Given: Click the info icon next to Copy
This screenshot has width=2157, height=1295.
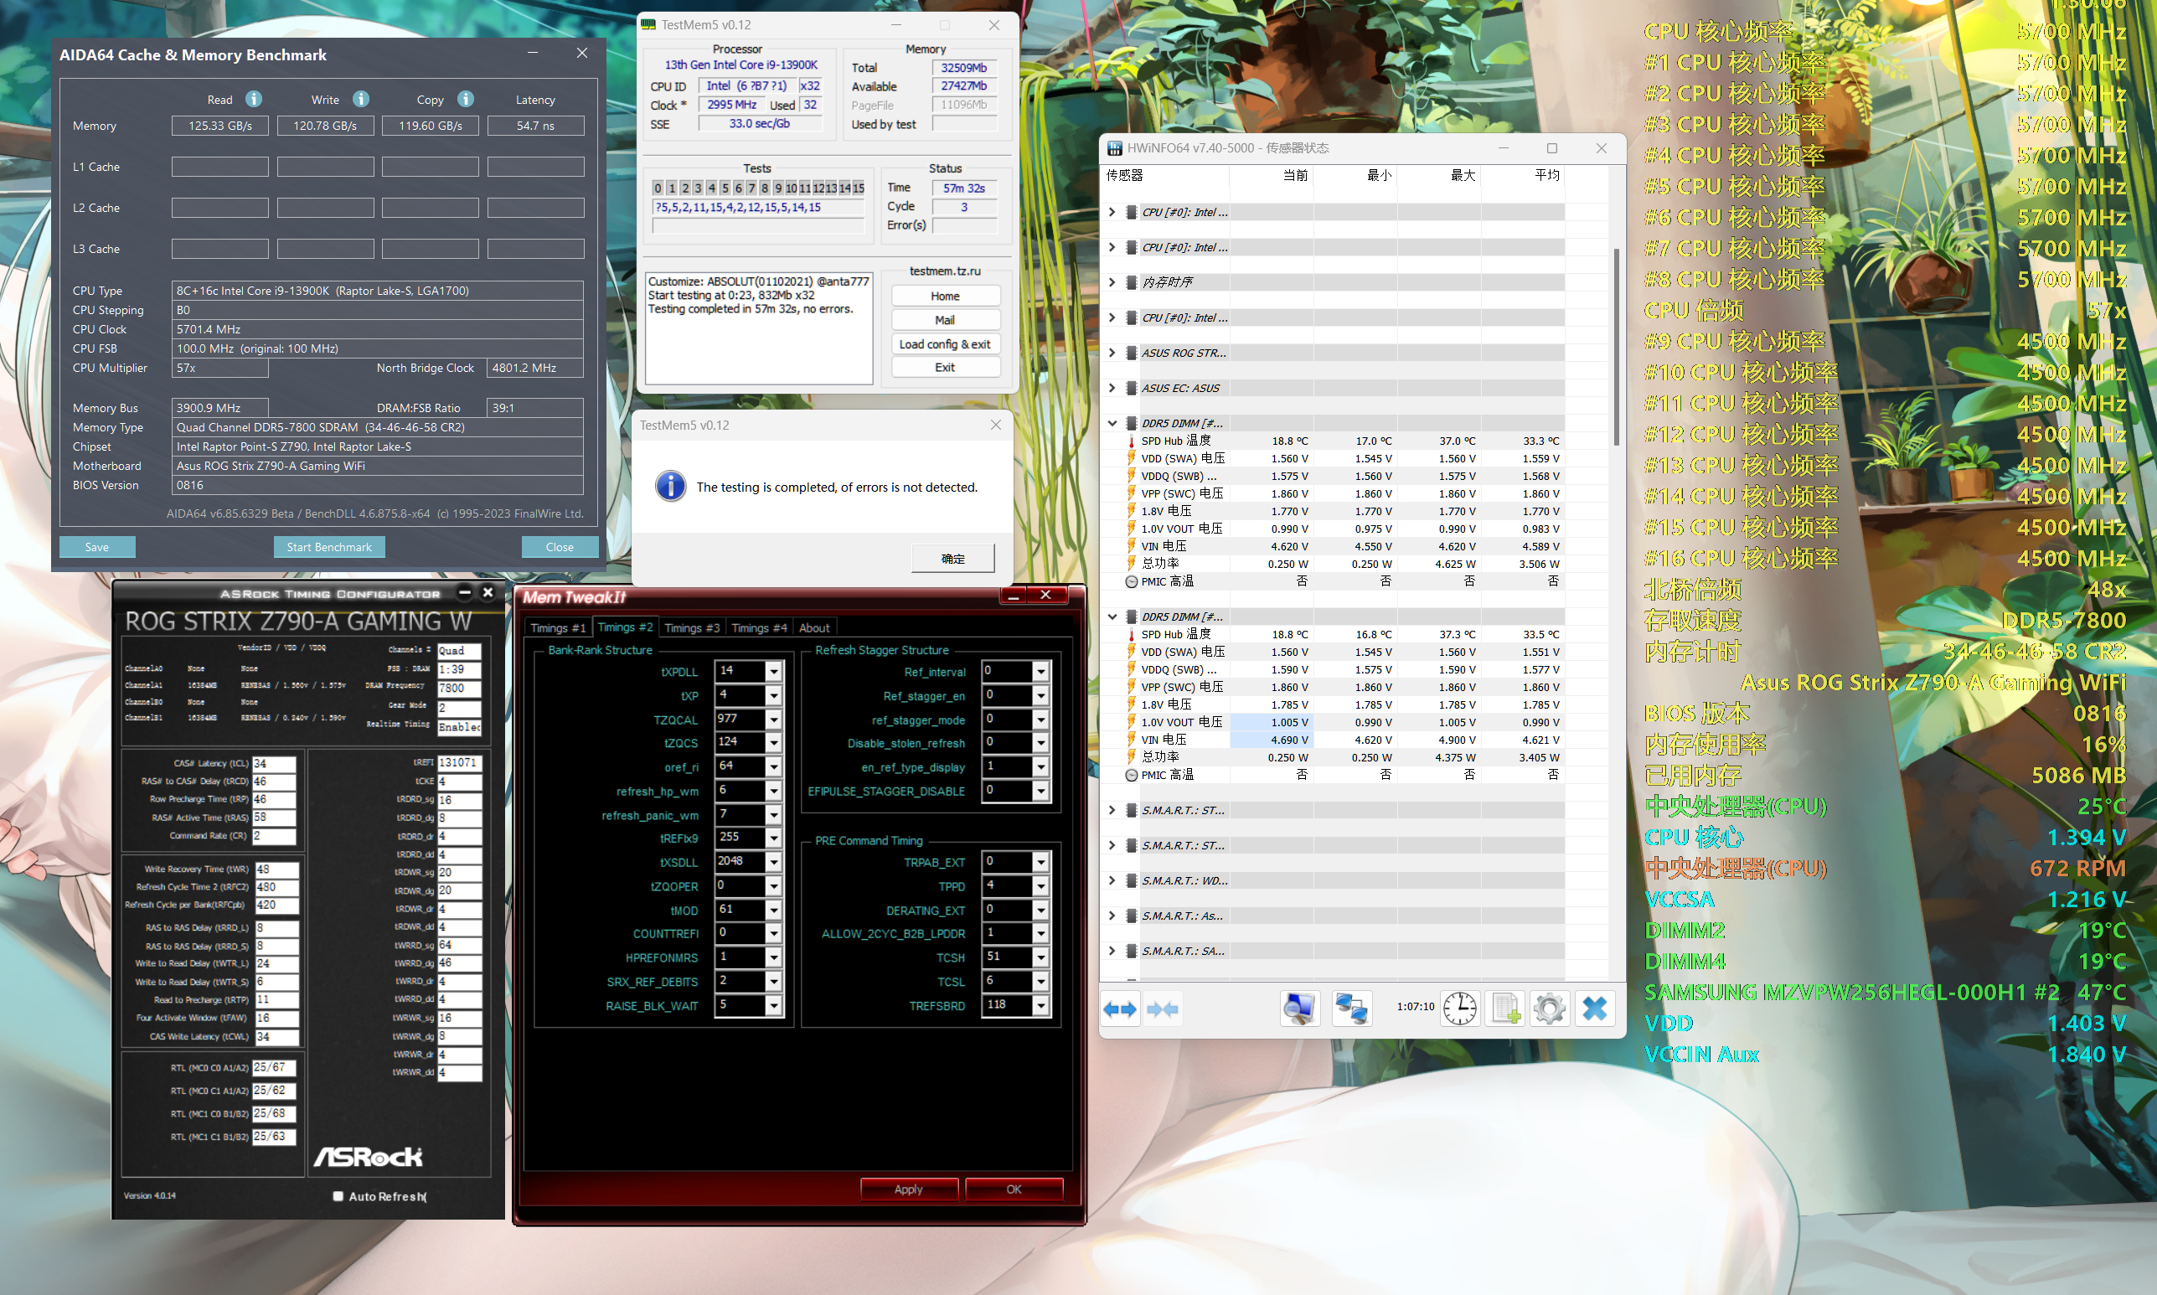Looking at the screenshot, I should (x=465, y=99).
